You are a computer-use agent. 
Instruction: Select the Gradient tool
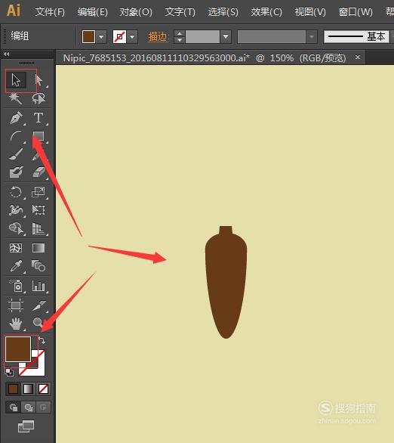38,248
